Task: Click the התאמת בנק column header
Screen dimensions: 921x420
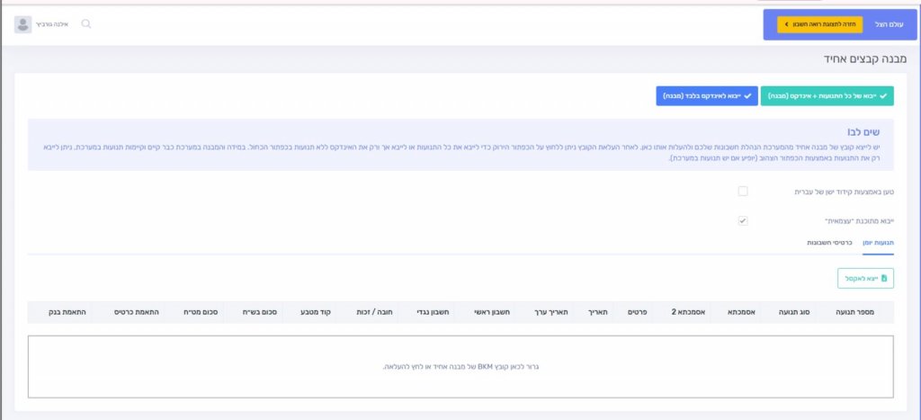Action: (x=69, y=312)
